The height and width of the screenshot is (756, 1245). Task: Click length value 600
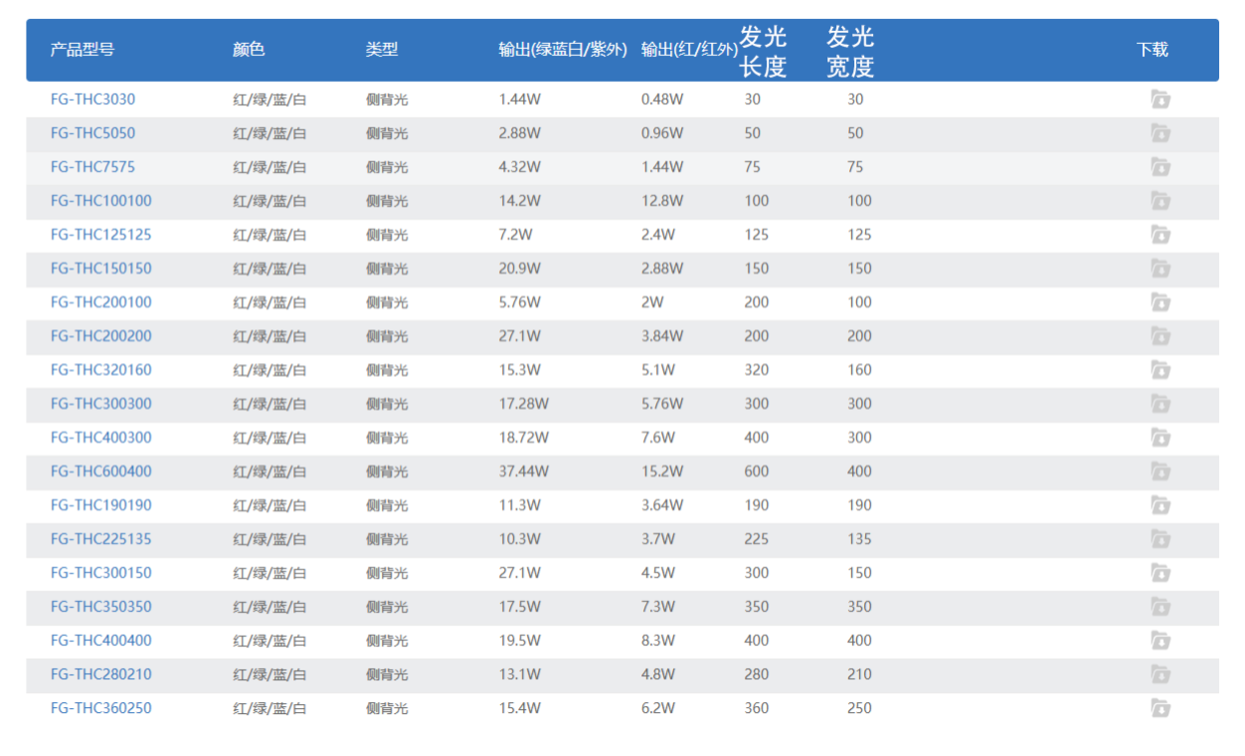click(x=757, y=472)
